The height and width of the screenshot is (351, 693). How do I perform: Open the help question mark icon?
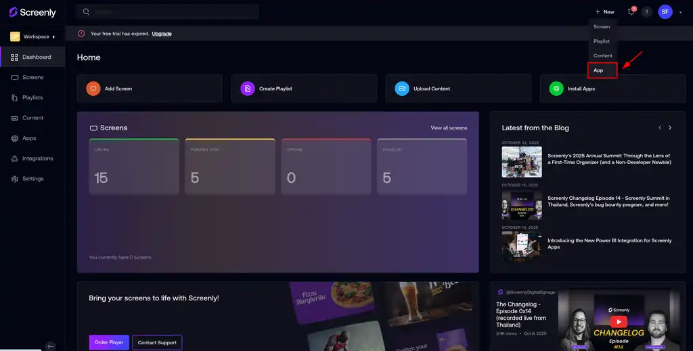pyautogui.click(x=647, y=12)
